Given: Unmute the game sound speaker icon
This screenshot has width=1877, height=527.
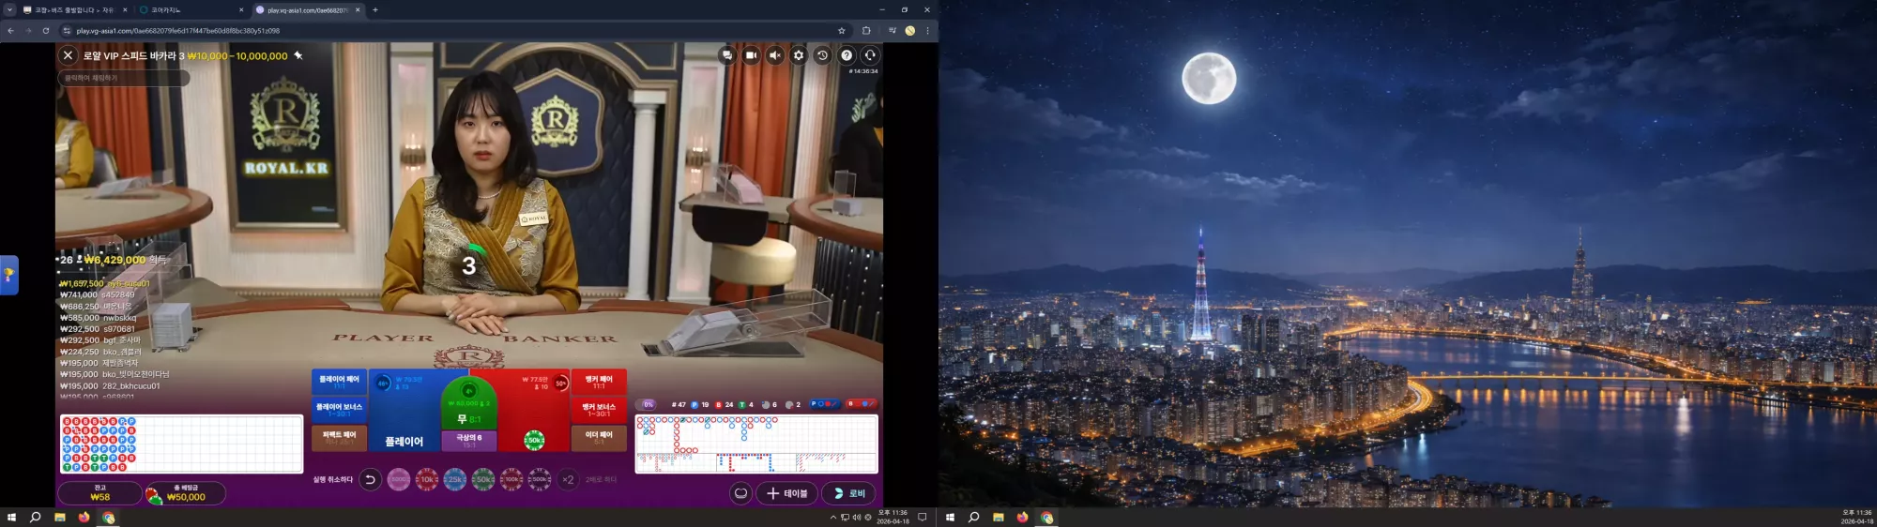Looking at the screenshot, I should point(775,55).
